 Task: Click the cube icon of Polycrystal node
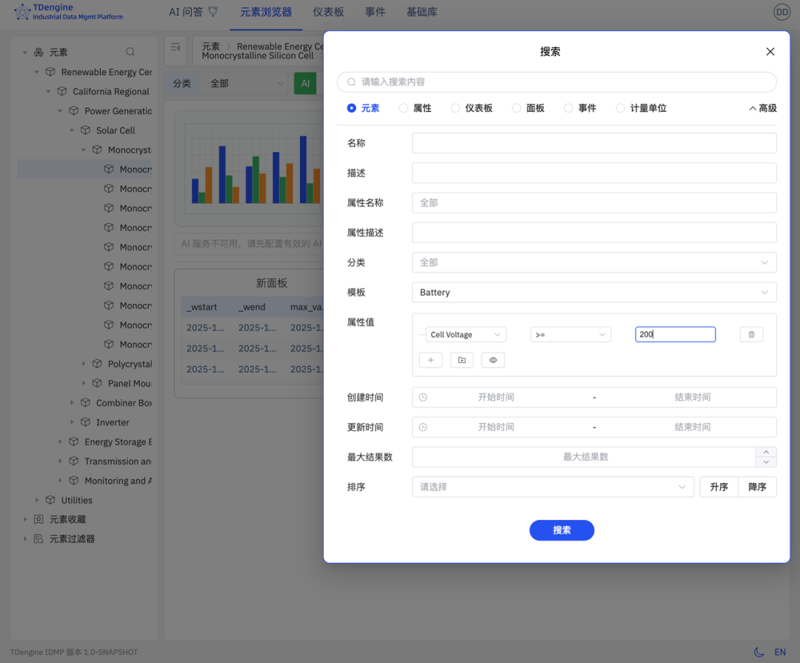pos(97,364)
